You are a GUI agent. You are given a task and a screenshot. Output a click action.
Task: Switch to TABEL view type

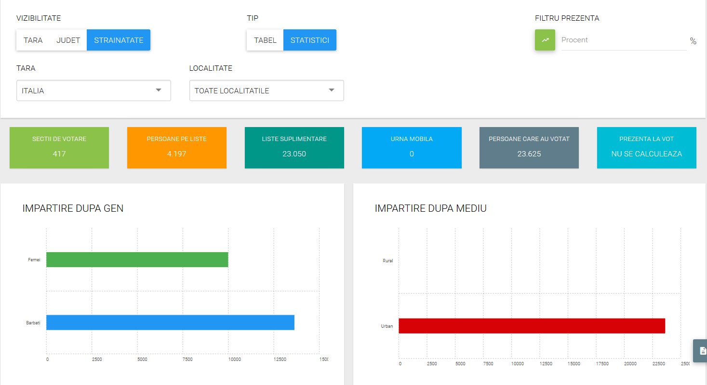click(265, 40)
